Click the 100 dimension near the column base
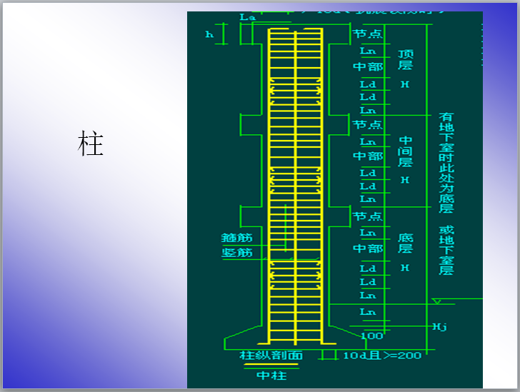The width and height of the screenshot is (520, 392). 371,336
